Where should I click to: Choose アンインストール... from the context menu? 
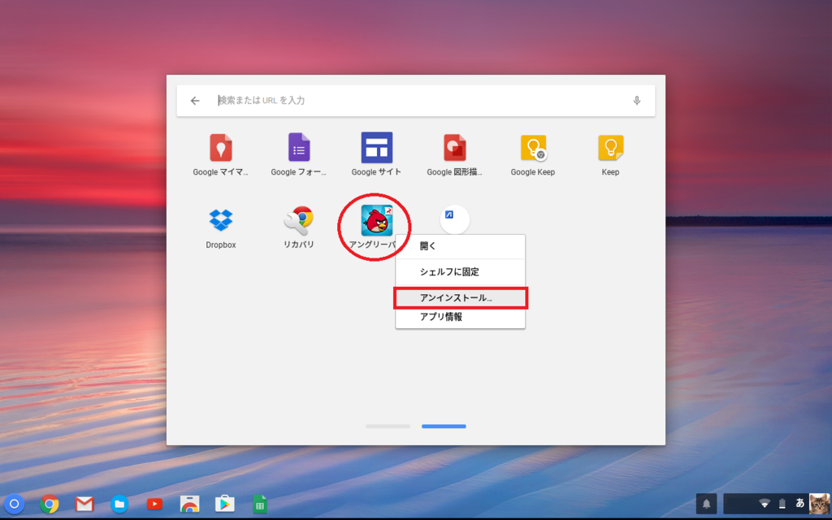[460, 297]
